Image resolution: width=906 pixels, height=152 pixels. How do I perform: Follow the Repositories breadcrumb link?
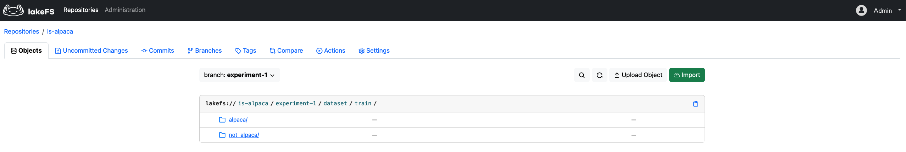pos(21,31)
